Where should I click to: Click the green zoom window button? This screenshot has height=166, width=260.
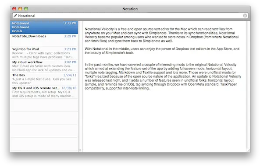tap(26, 9)
